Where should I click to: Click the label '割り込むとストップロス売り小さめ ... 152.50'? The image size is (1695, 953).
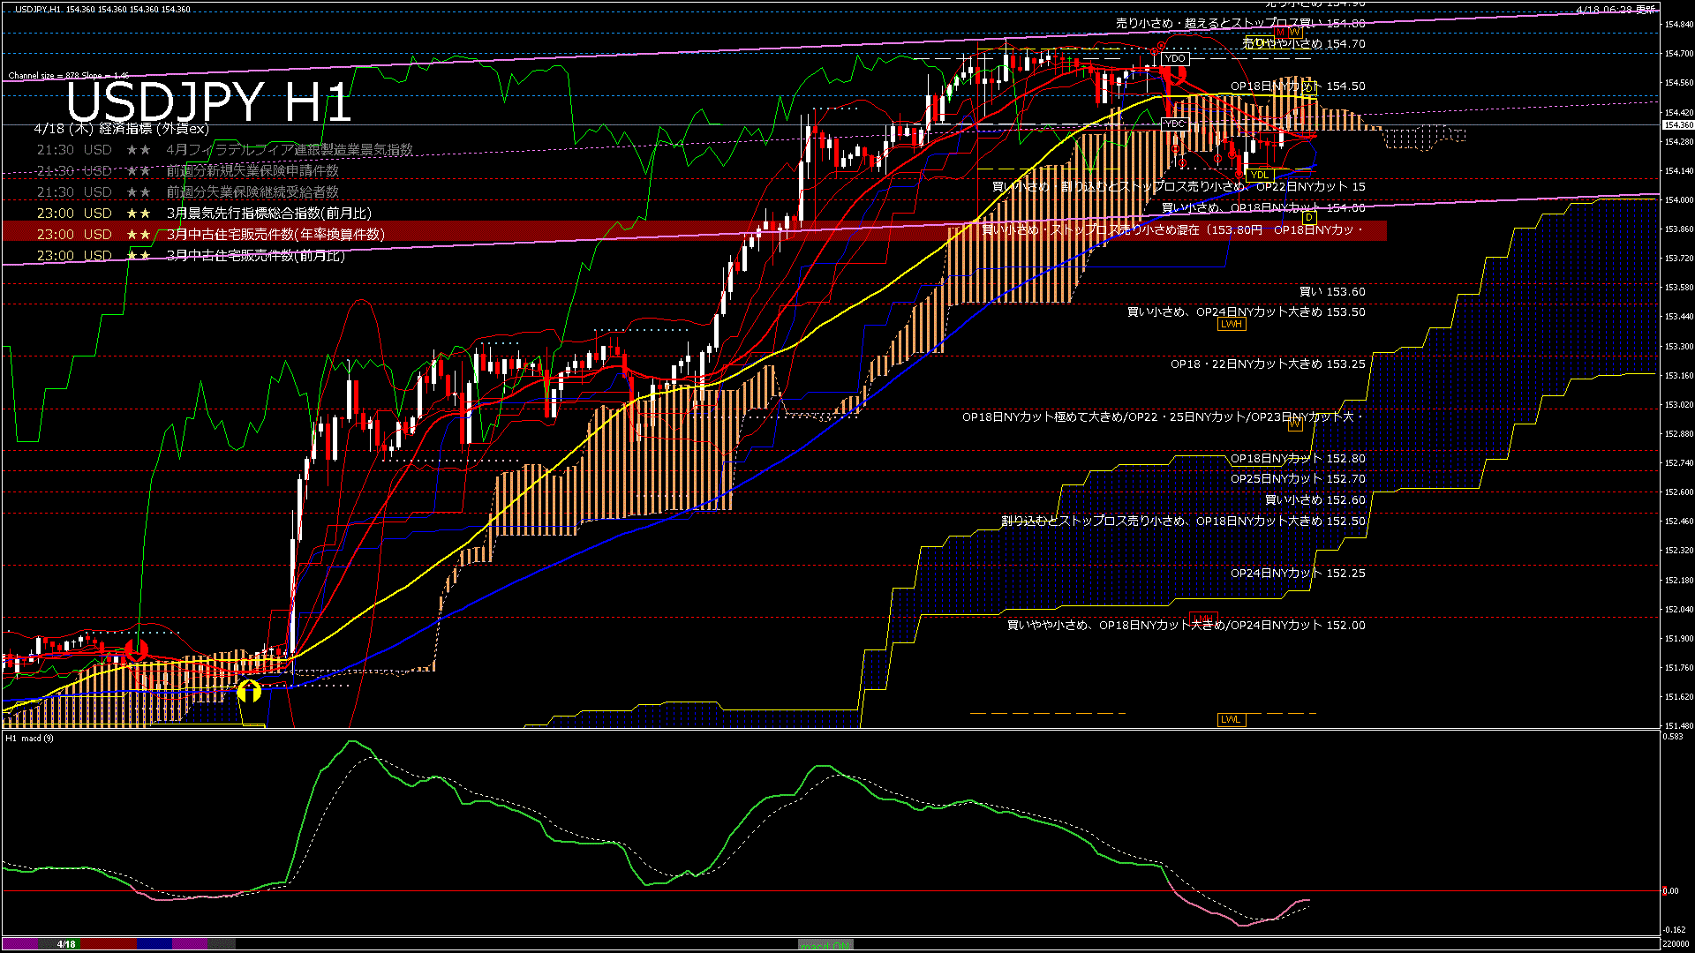click(x=1183, y=522)
